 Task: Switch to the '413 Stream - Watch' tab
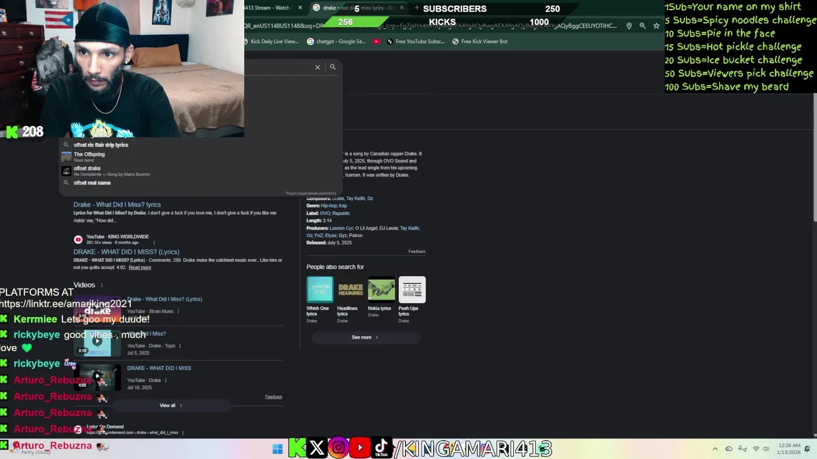pos(268,8)
